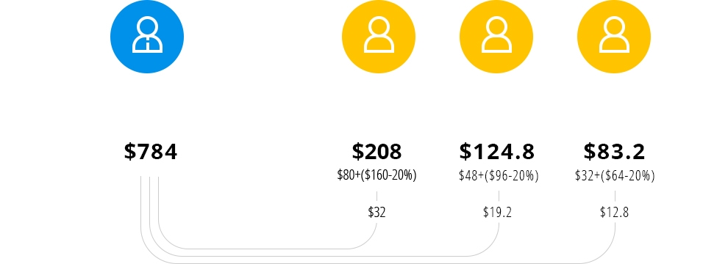This screenshot has width=728, height=264.
Task: Select the $80+($160-20%) formula text
Action: pyautogui.click(x=377, y=175)
